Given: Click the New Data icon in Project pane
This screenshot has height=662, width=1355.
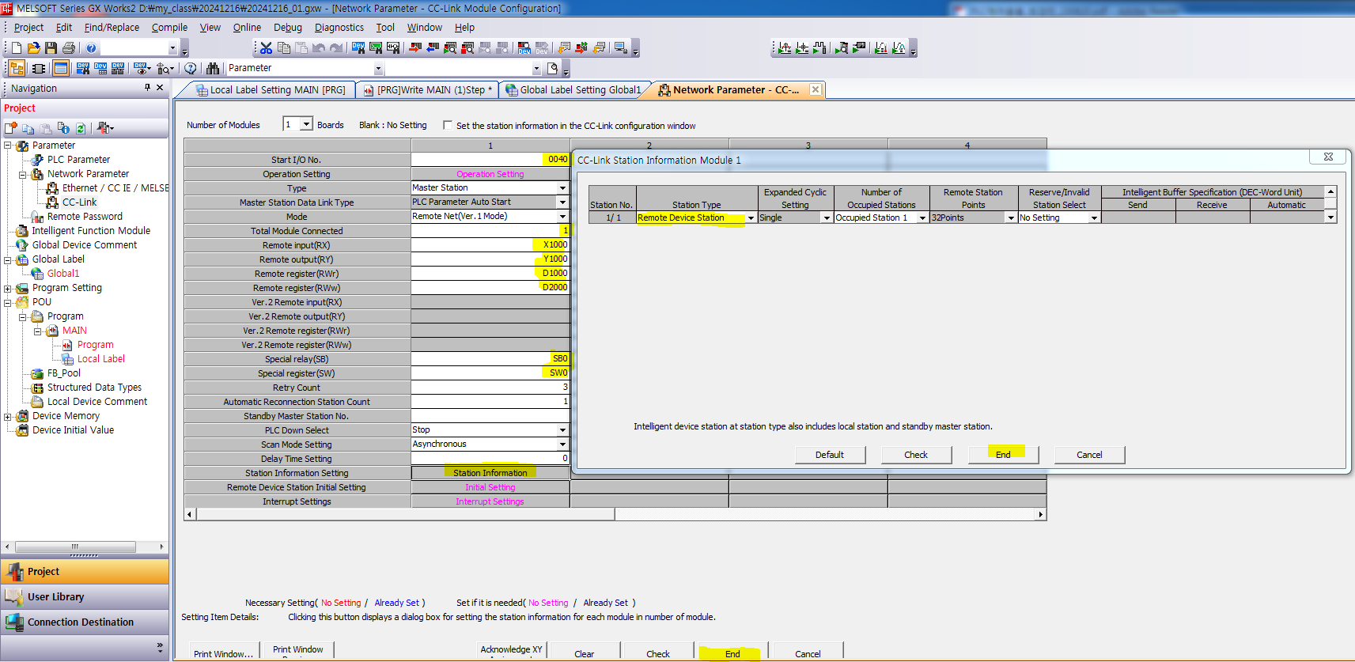Looking at the screenshot, I should click(11, 128).
